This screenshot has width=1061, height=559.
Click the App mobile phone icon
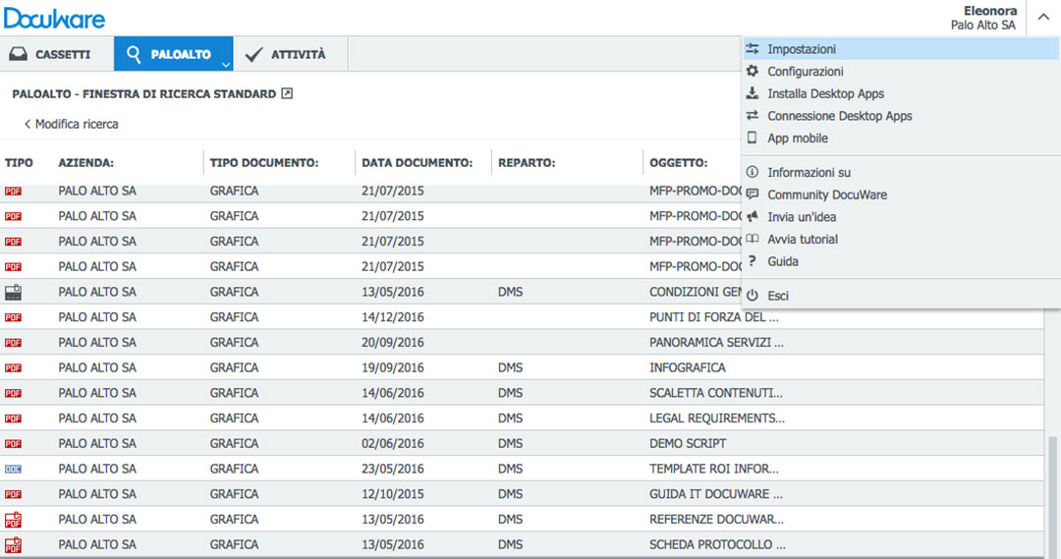pyautogui.click(x=752, y=138)
